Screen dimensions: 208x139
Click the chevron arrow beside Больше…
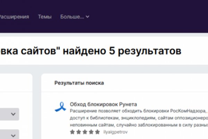[87, 17]
